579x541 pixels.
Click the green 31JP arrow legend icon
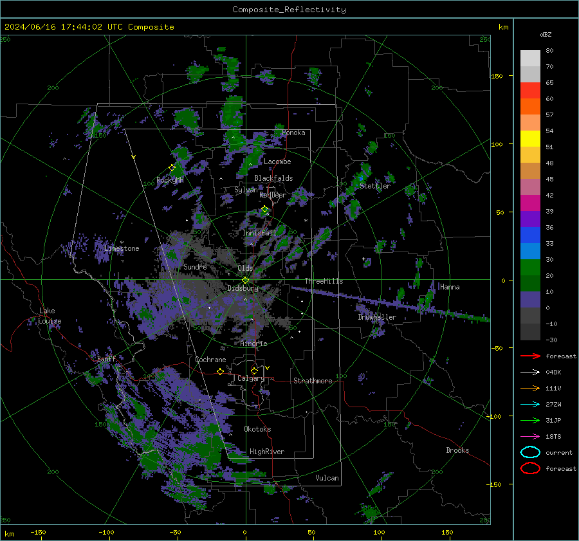click(530, 420)
